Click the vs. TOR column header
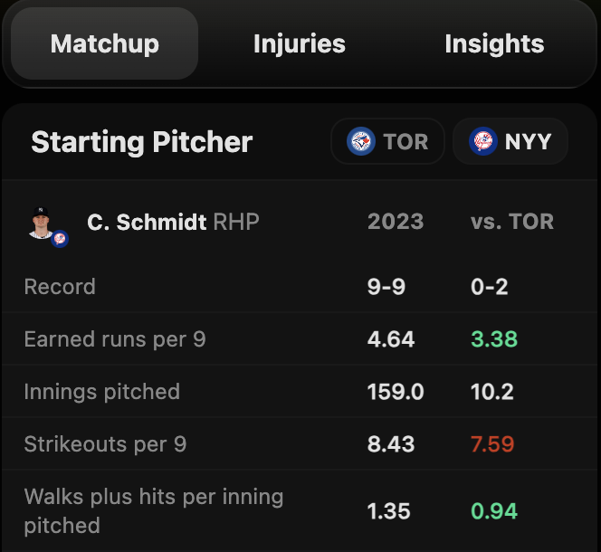The height and width of the screenshot is (552, 601). (512, 222)
